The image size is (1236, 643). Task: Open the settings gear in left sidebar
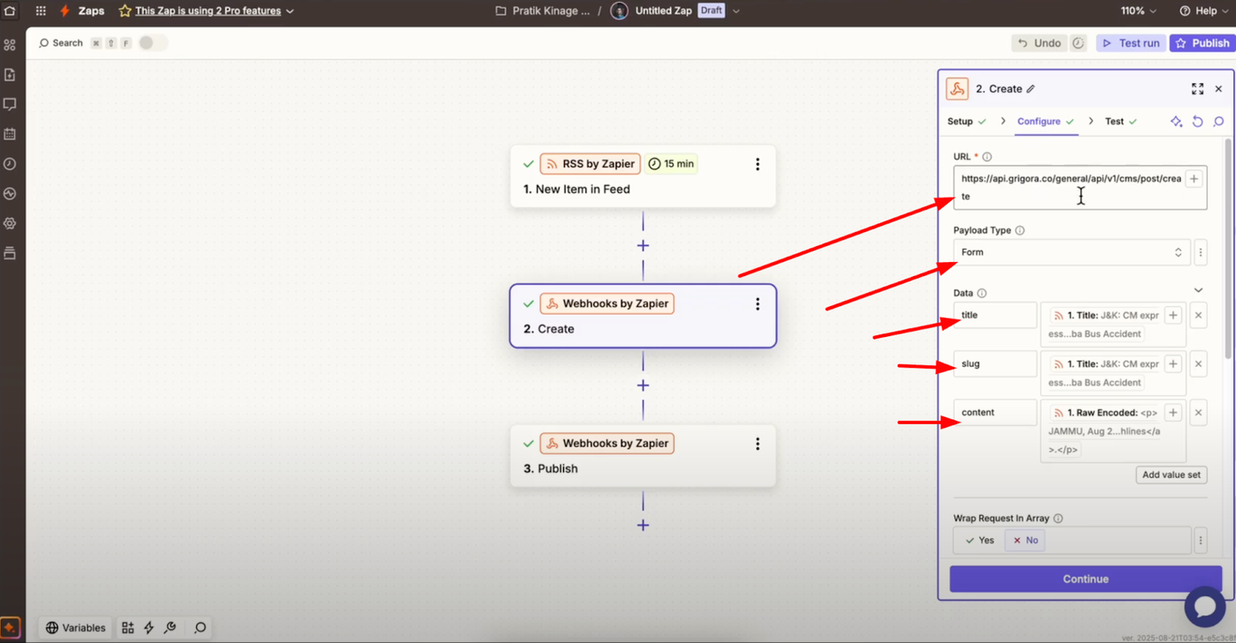pyautogui.click(x=10, y=223)
